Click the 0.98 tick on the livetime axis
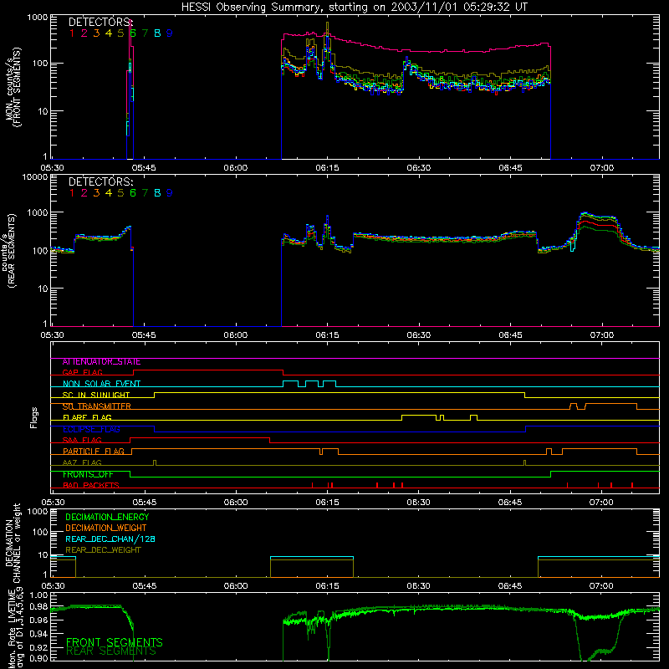The image size is (669, 669). pyautogui.click(x=38, y=607)
